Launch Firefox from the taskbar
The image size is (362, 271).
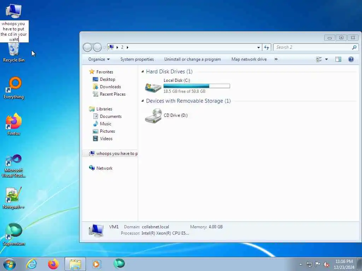click(53, 264)
